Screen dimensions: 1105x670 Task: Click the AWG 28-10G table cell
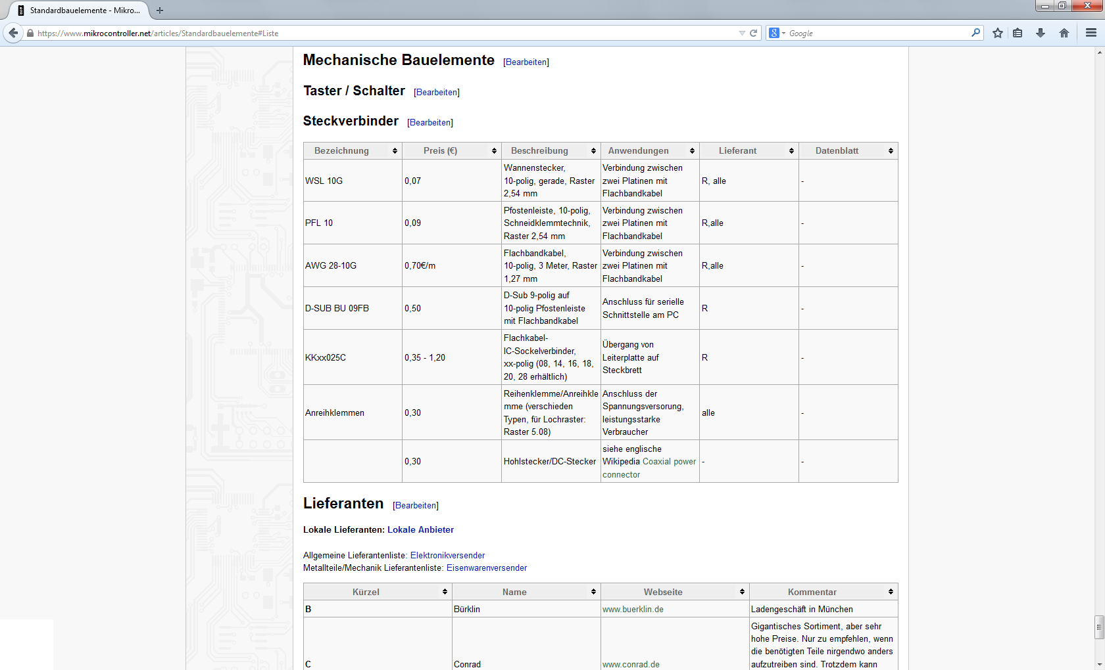coord(353,266)
